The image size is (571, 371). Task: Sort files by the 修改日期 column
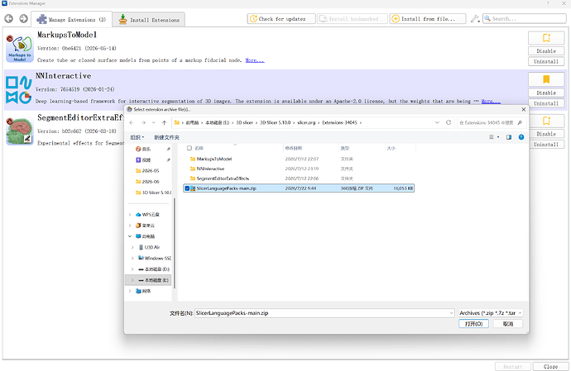pos(294,148)
